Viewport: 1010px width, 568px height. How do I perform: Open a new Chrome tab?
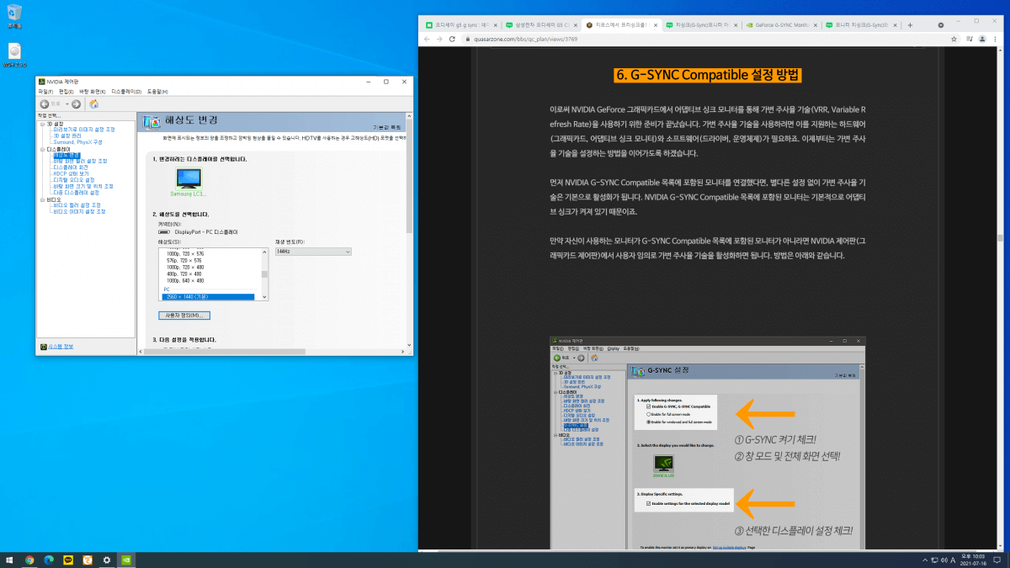tap(910, 25)
